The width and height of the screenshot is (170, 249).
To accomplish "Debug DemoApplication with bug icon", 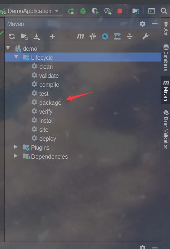I will [x=83, y=11].
